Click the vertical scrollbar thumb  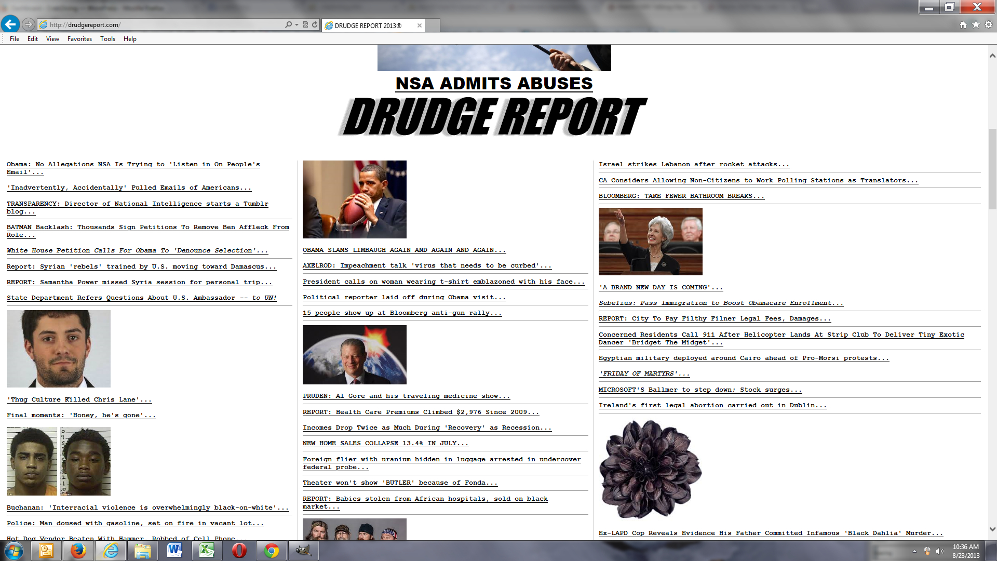[x=992, y=169]
